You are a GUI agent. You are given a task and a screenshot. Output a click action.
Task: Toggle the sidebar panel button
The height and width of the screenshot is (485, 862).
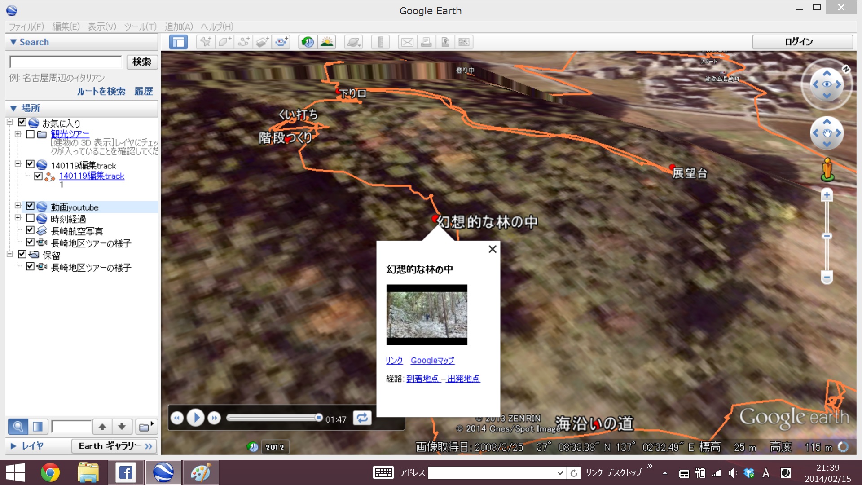coord(178,42)
